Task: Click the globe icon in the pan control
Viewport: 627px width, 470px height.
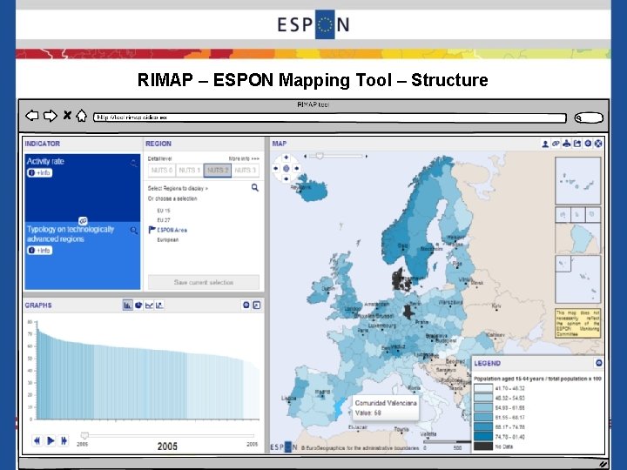Action: point(286,169)
